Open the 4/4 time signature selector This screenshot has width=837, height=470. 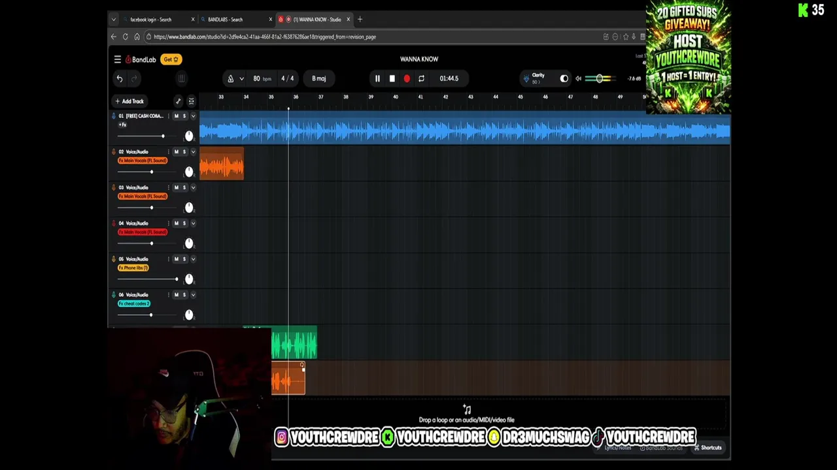[287, 78]
